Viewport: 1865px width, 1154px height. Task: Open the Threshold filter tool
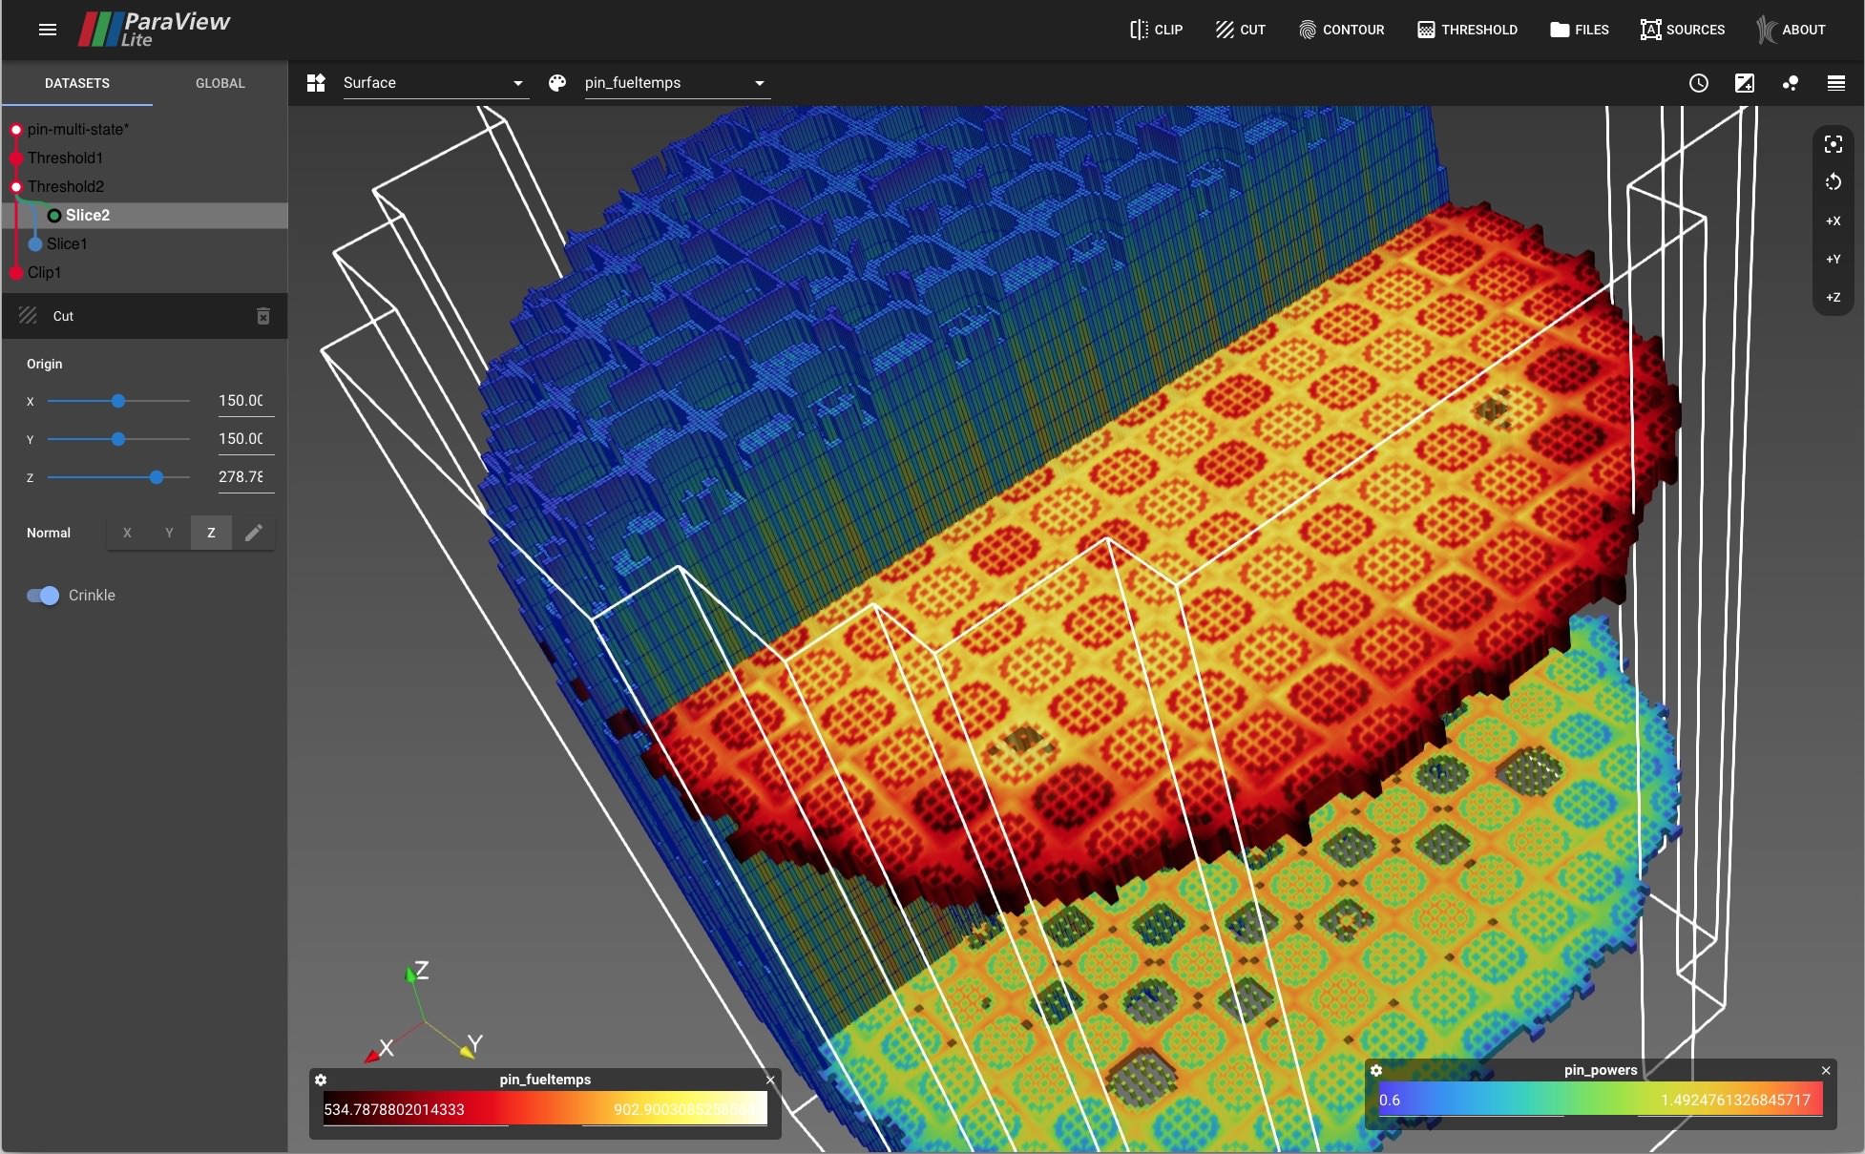coord(1467,30)
